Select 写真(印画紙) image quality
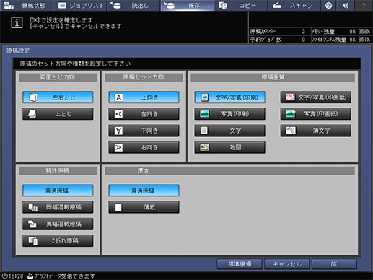Screen dimensions: 373x280 tap(315, 114)
